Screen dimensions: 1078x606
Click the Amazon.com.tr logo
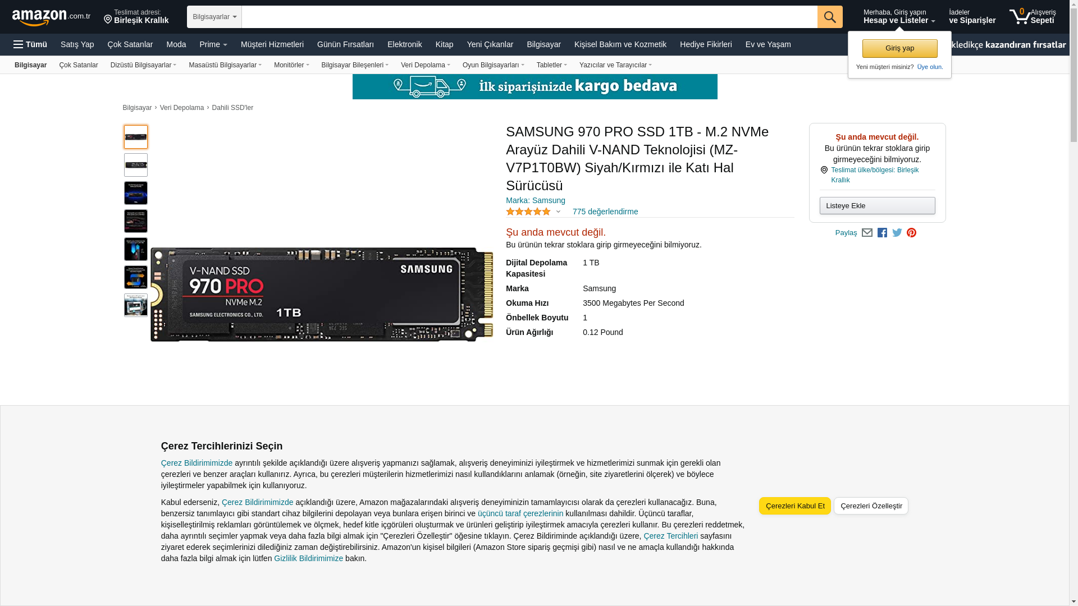[x=51, y=17]
